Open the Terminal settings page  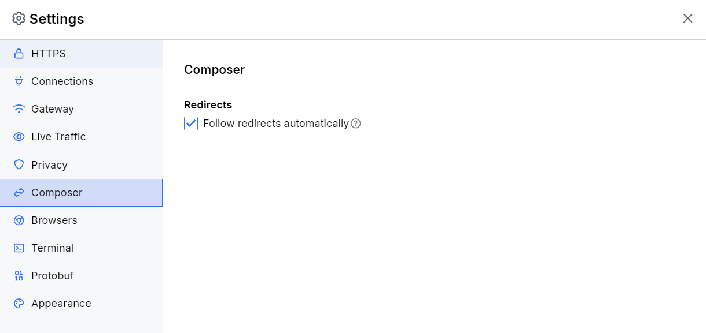point(52,248)
